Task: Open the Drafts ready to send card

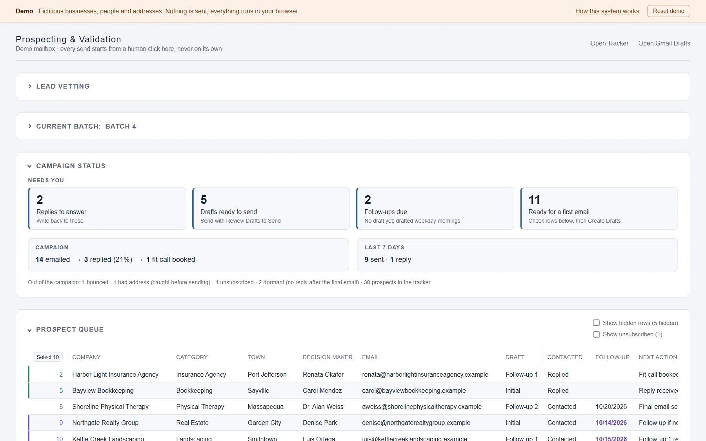Action: [271, 209]
